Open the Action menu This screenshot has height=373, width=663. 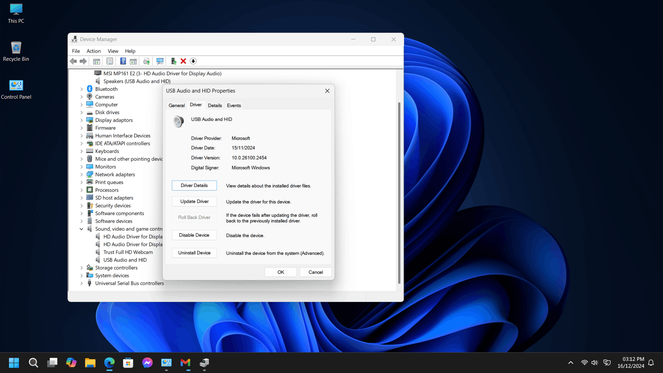[x=94, y=51]
